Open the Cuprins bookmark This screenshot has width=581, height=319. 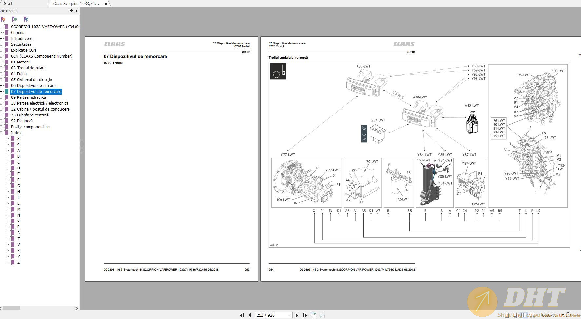pos(17,32)
